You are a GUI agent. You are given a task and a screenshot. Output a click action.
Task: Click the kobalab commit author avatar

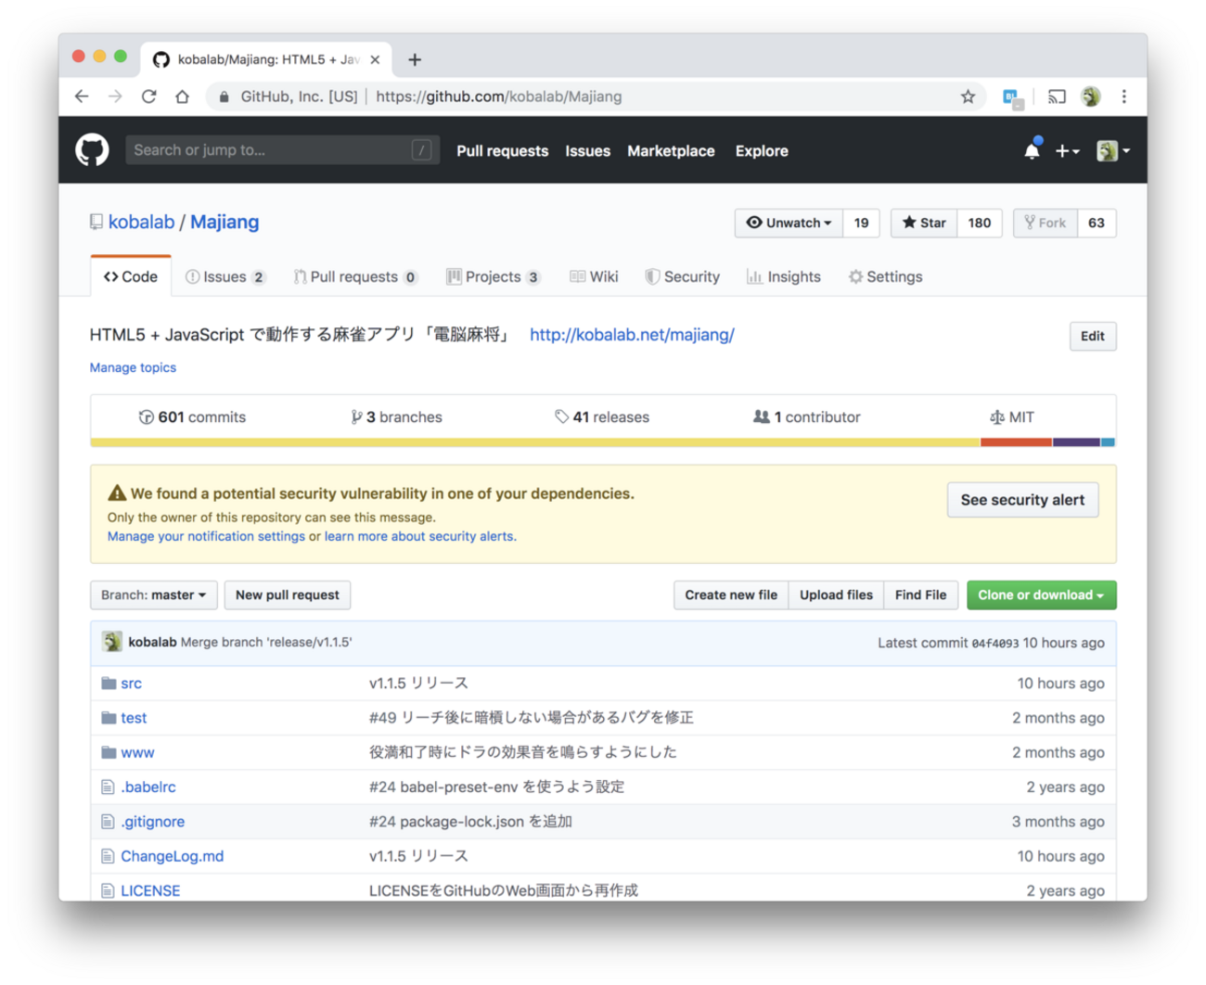pyautogui.click(x=112, y=642)
